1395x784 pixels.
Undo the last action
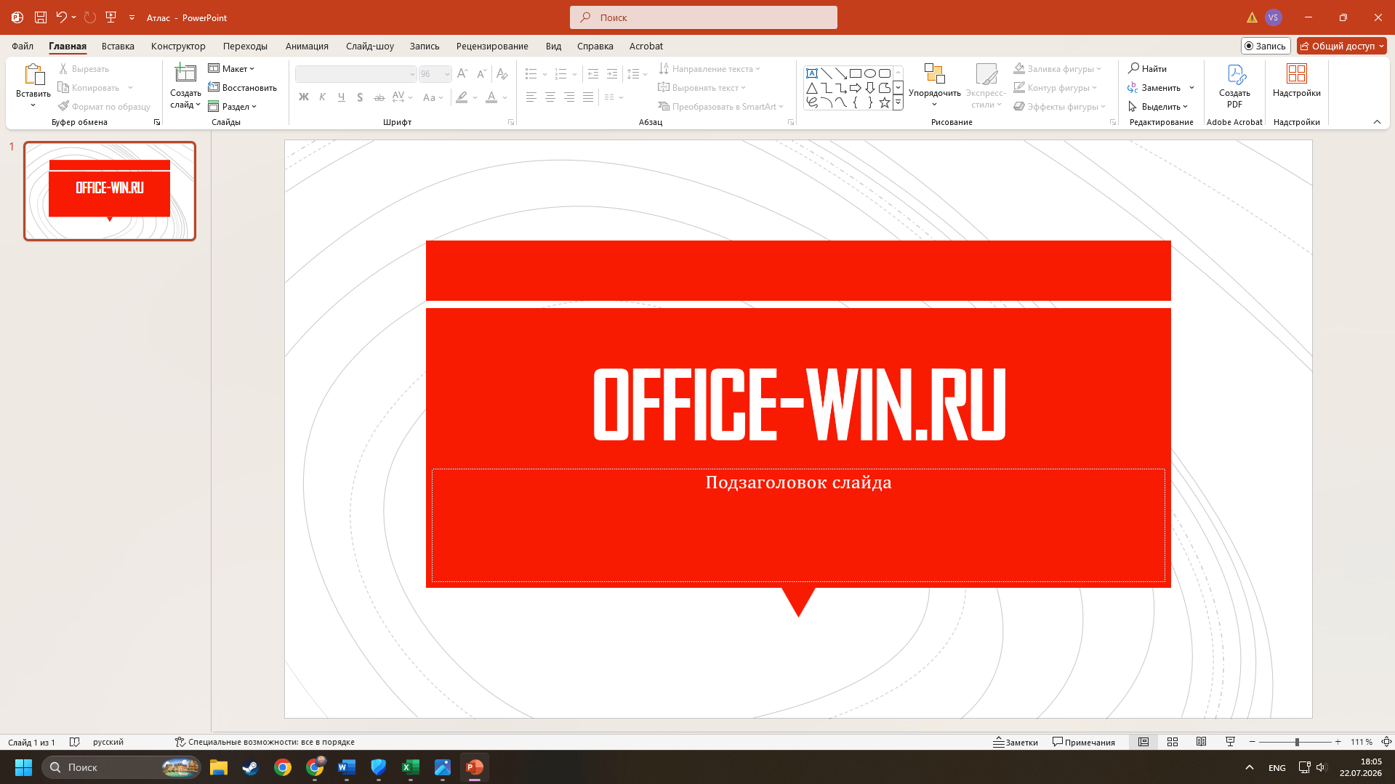[x=62, y=17]
